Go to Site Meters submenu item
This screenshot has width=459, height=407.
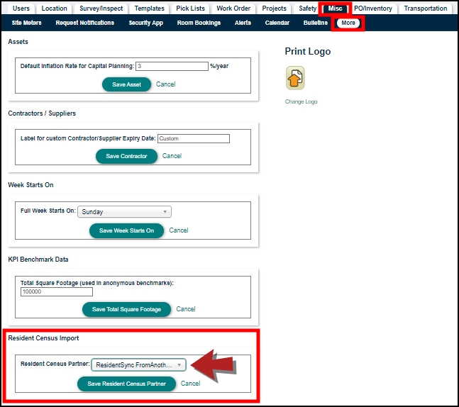click(27, 23)
